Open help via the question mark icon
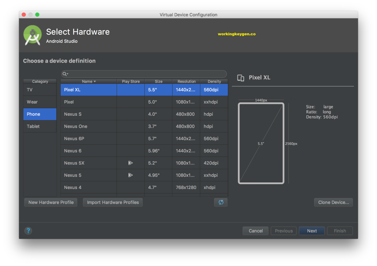 tap(28, 231)
